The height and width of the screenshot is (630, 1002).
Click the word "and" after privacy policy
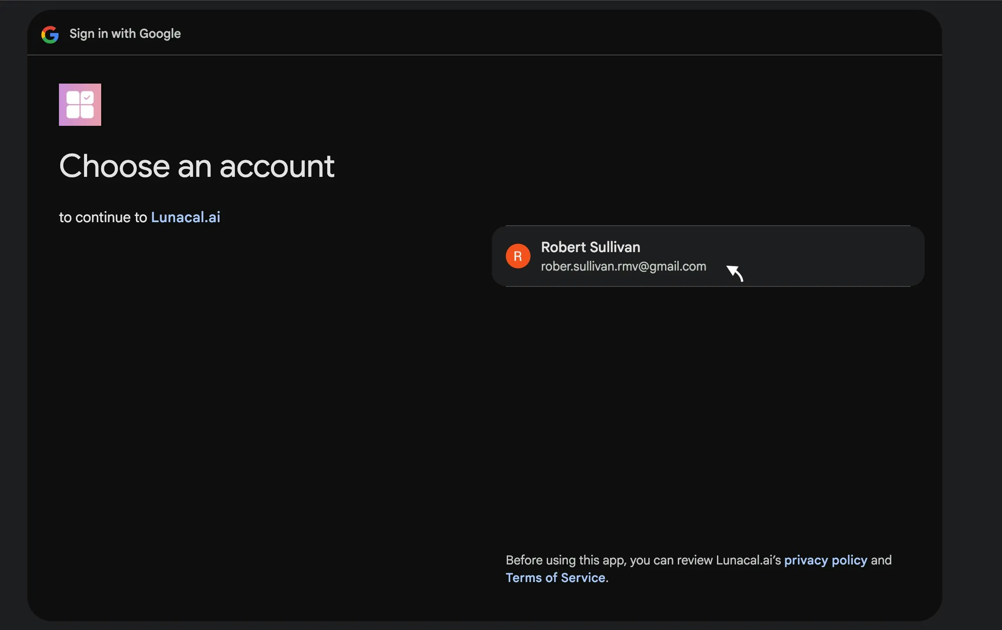point(881,560)
